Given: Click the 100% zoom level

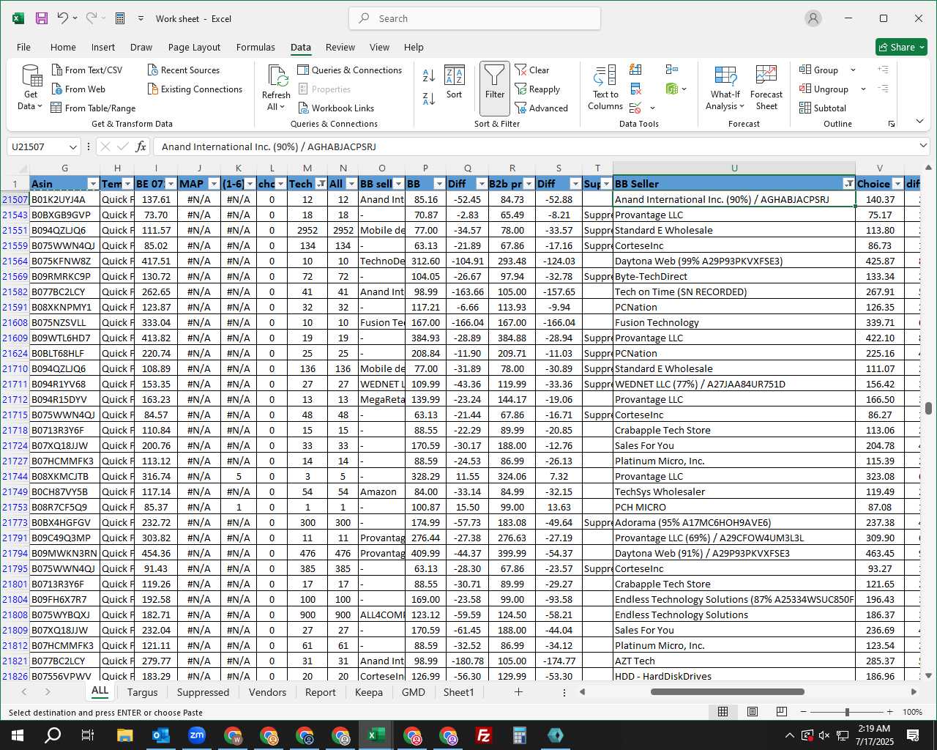Looking at the screenshot, I should point(912,712).
